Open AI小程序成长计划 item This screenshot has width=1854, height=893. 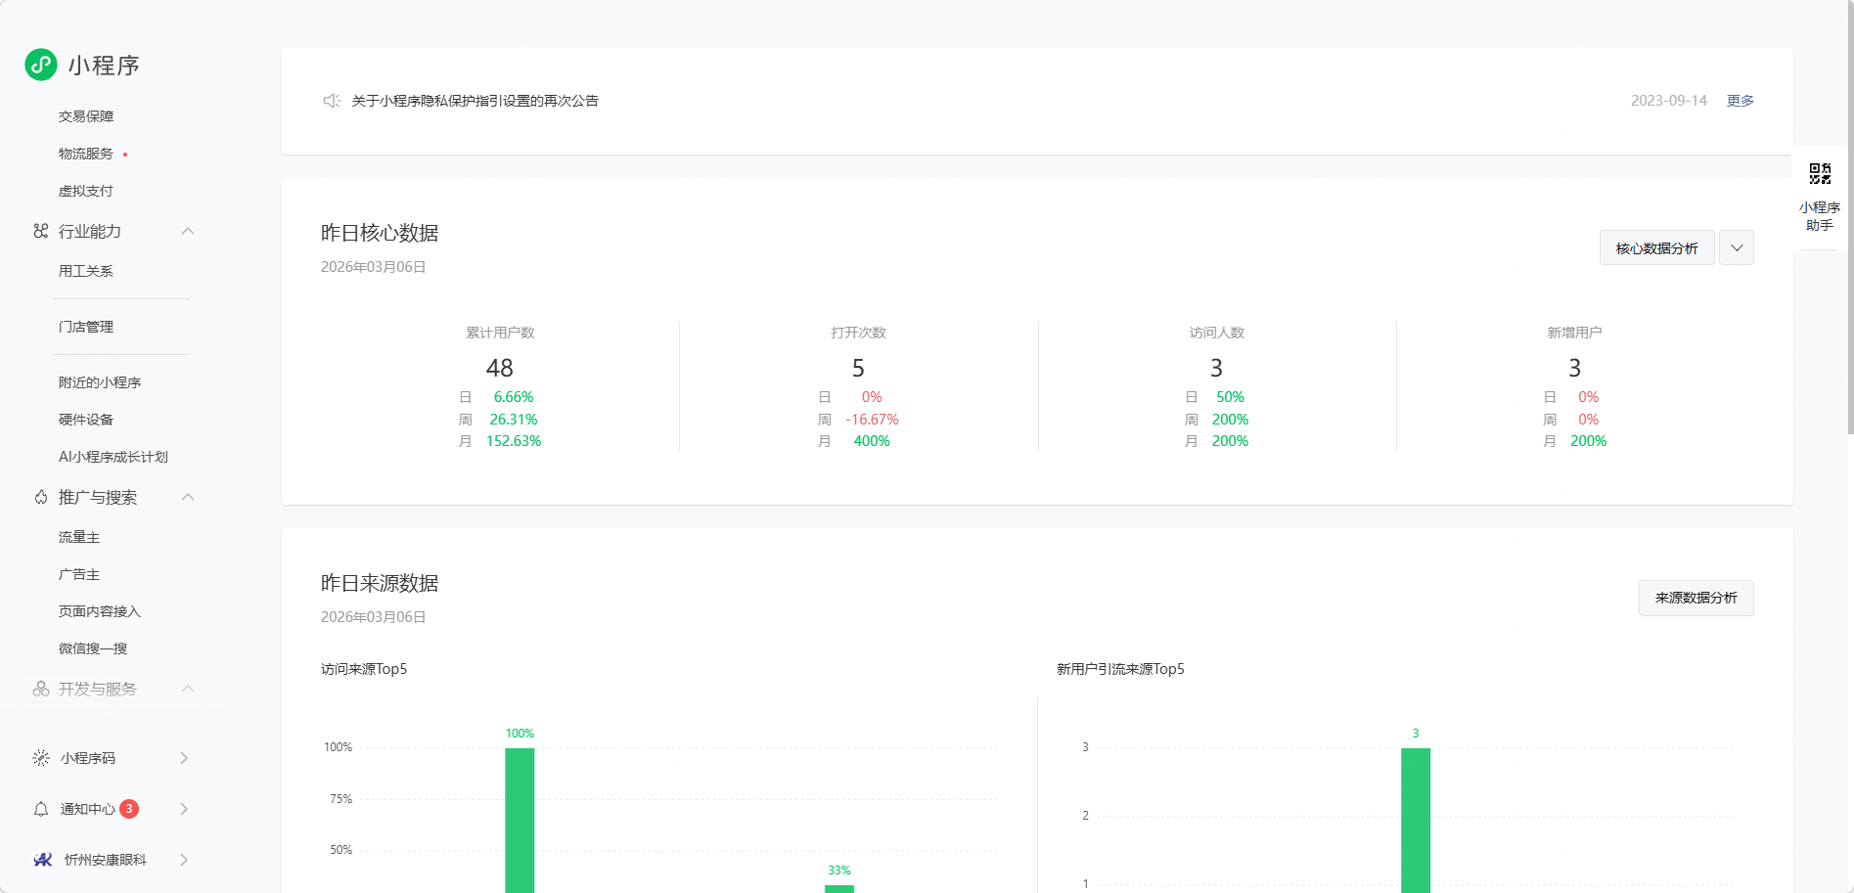pos(113,457)
